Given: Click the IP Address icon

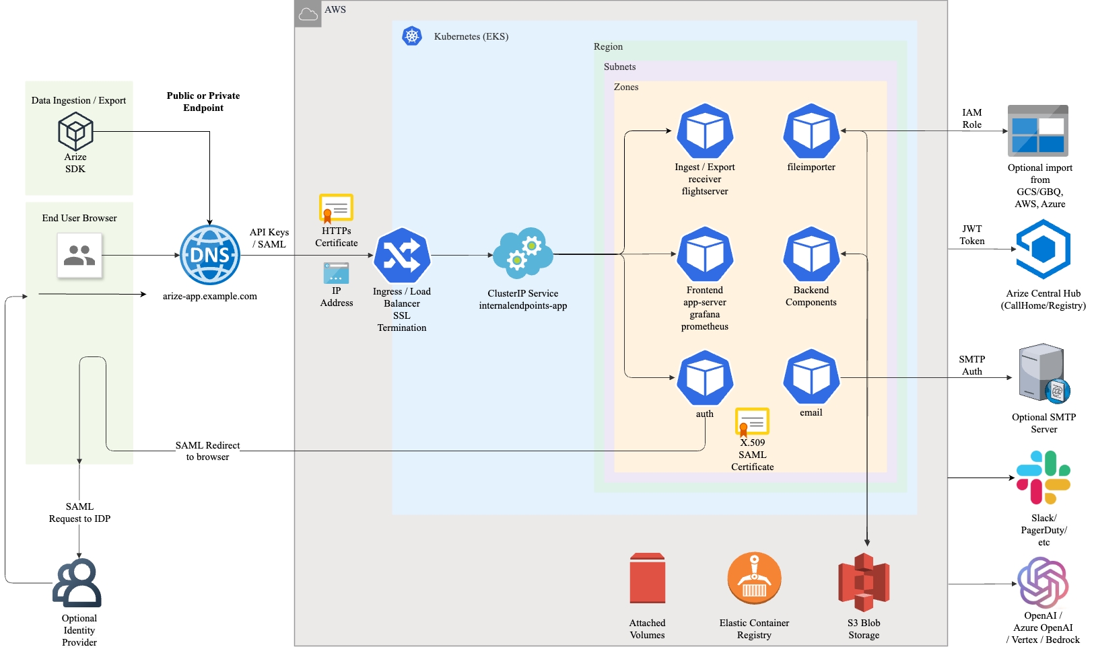Looking at the screenshot, I should pos(336,273).
